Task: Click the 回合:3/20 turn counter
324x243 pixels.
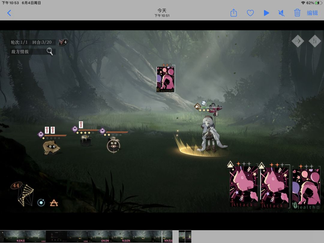Action: point(42,42)
